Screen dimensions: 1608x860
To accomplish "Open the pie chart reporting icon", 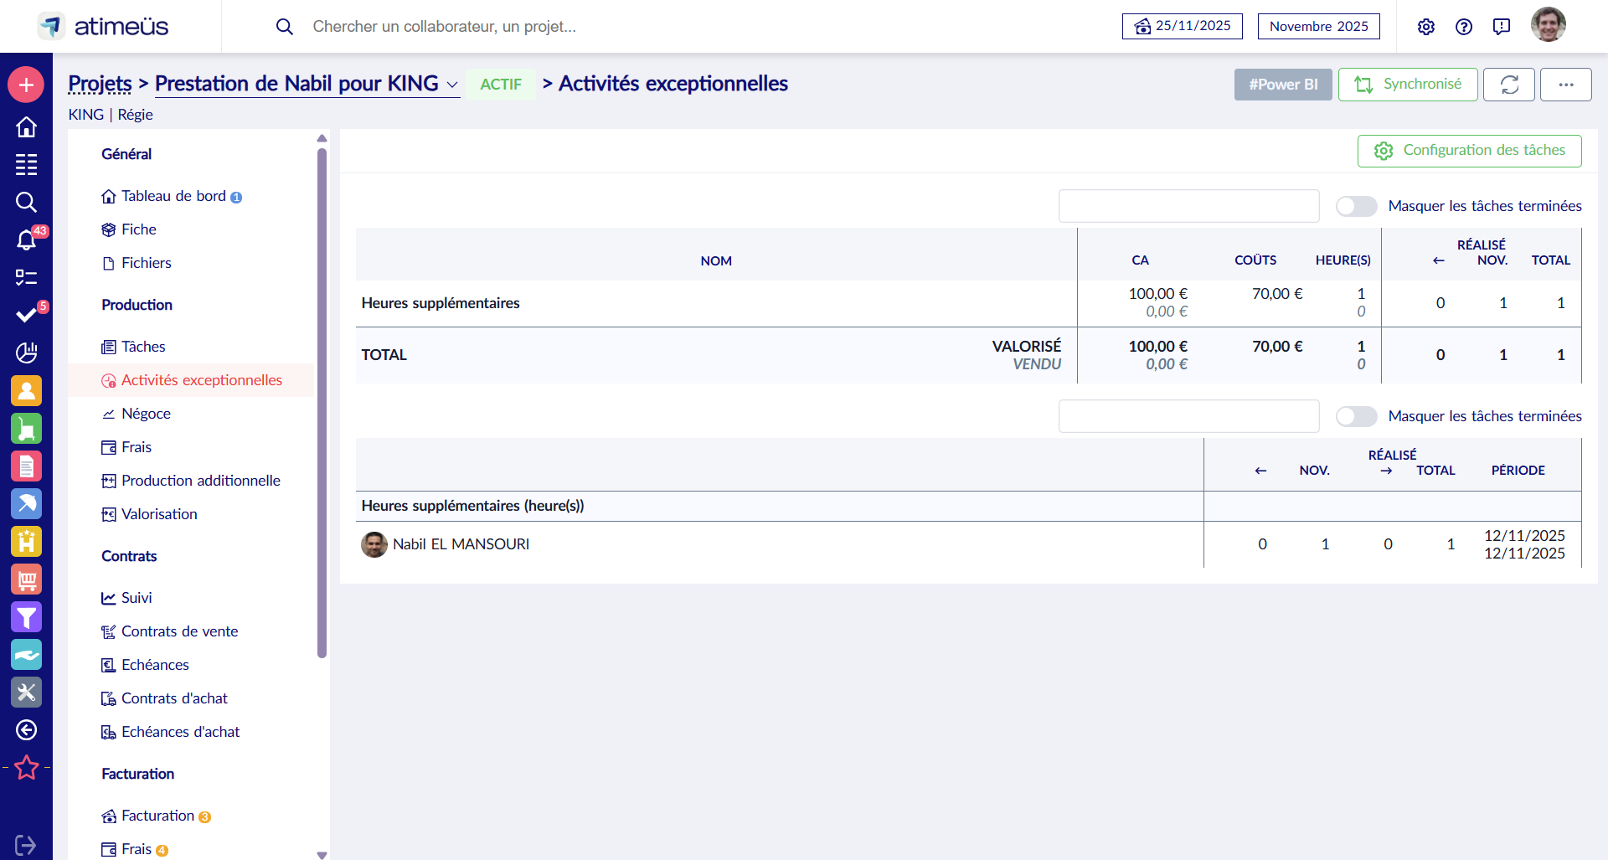I will [26, 353].
